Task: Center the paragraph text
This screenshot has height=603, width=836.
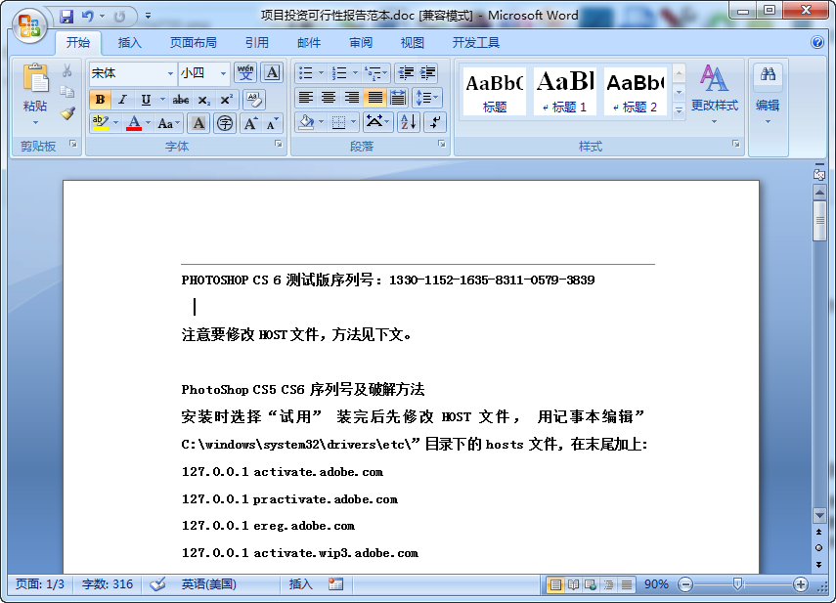Action: click(x=329, y=98)
